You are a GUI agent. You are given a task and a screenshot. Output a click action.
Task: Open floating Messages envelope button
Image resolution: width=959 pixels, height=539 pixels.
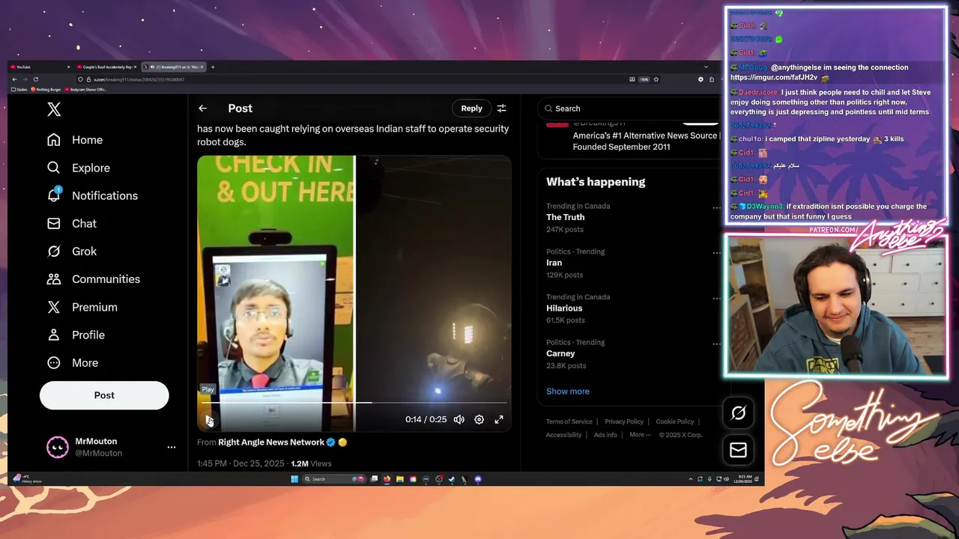click(738, 449)
